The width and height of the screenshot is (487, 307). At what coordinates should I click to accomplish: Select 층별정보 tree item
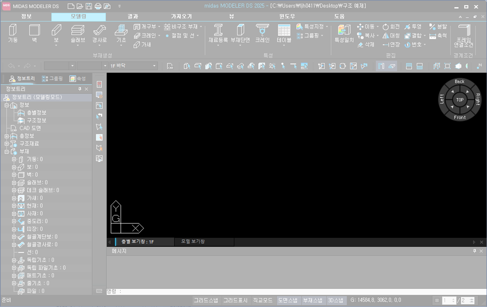[x=36, y=113]
